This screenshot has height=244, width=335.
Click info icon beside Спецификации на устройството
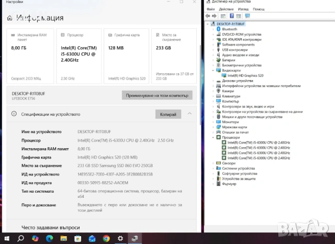(x=14, y=114)
